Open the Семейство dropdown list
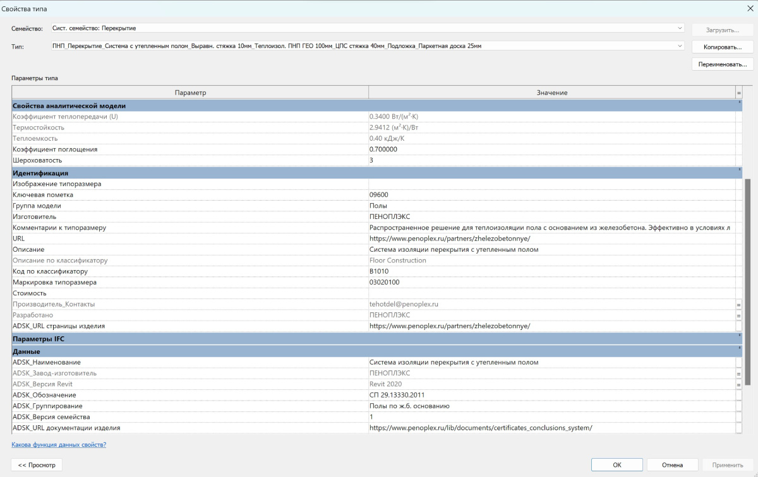This screenshot has height=477, width=758. [x=680, y=28]
